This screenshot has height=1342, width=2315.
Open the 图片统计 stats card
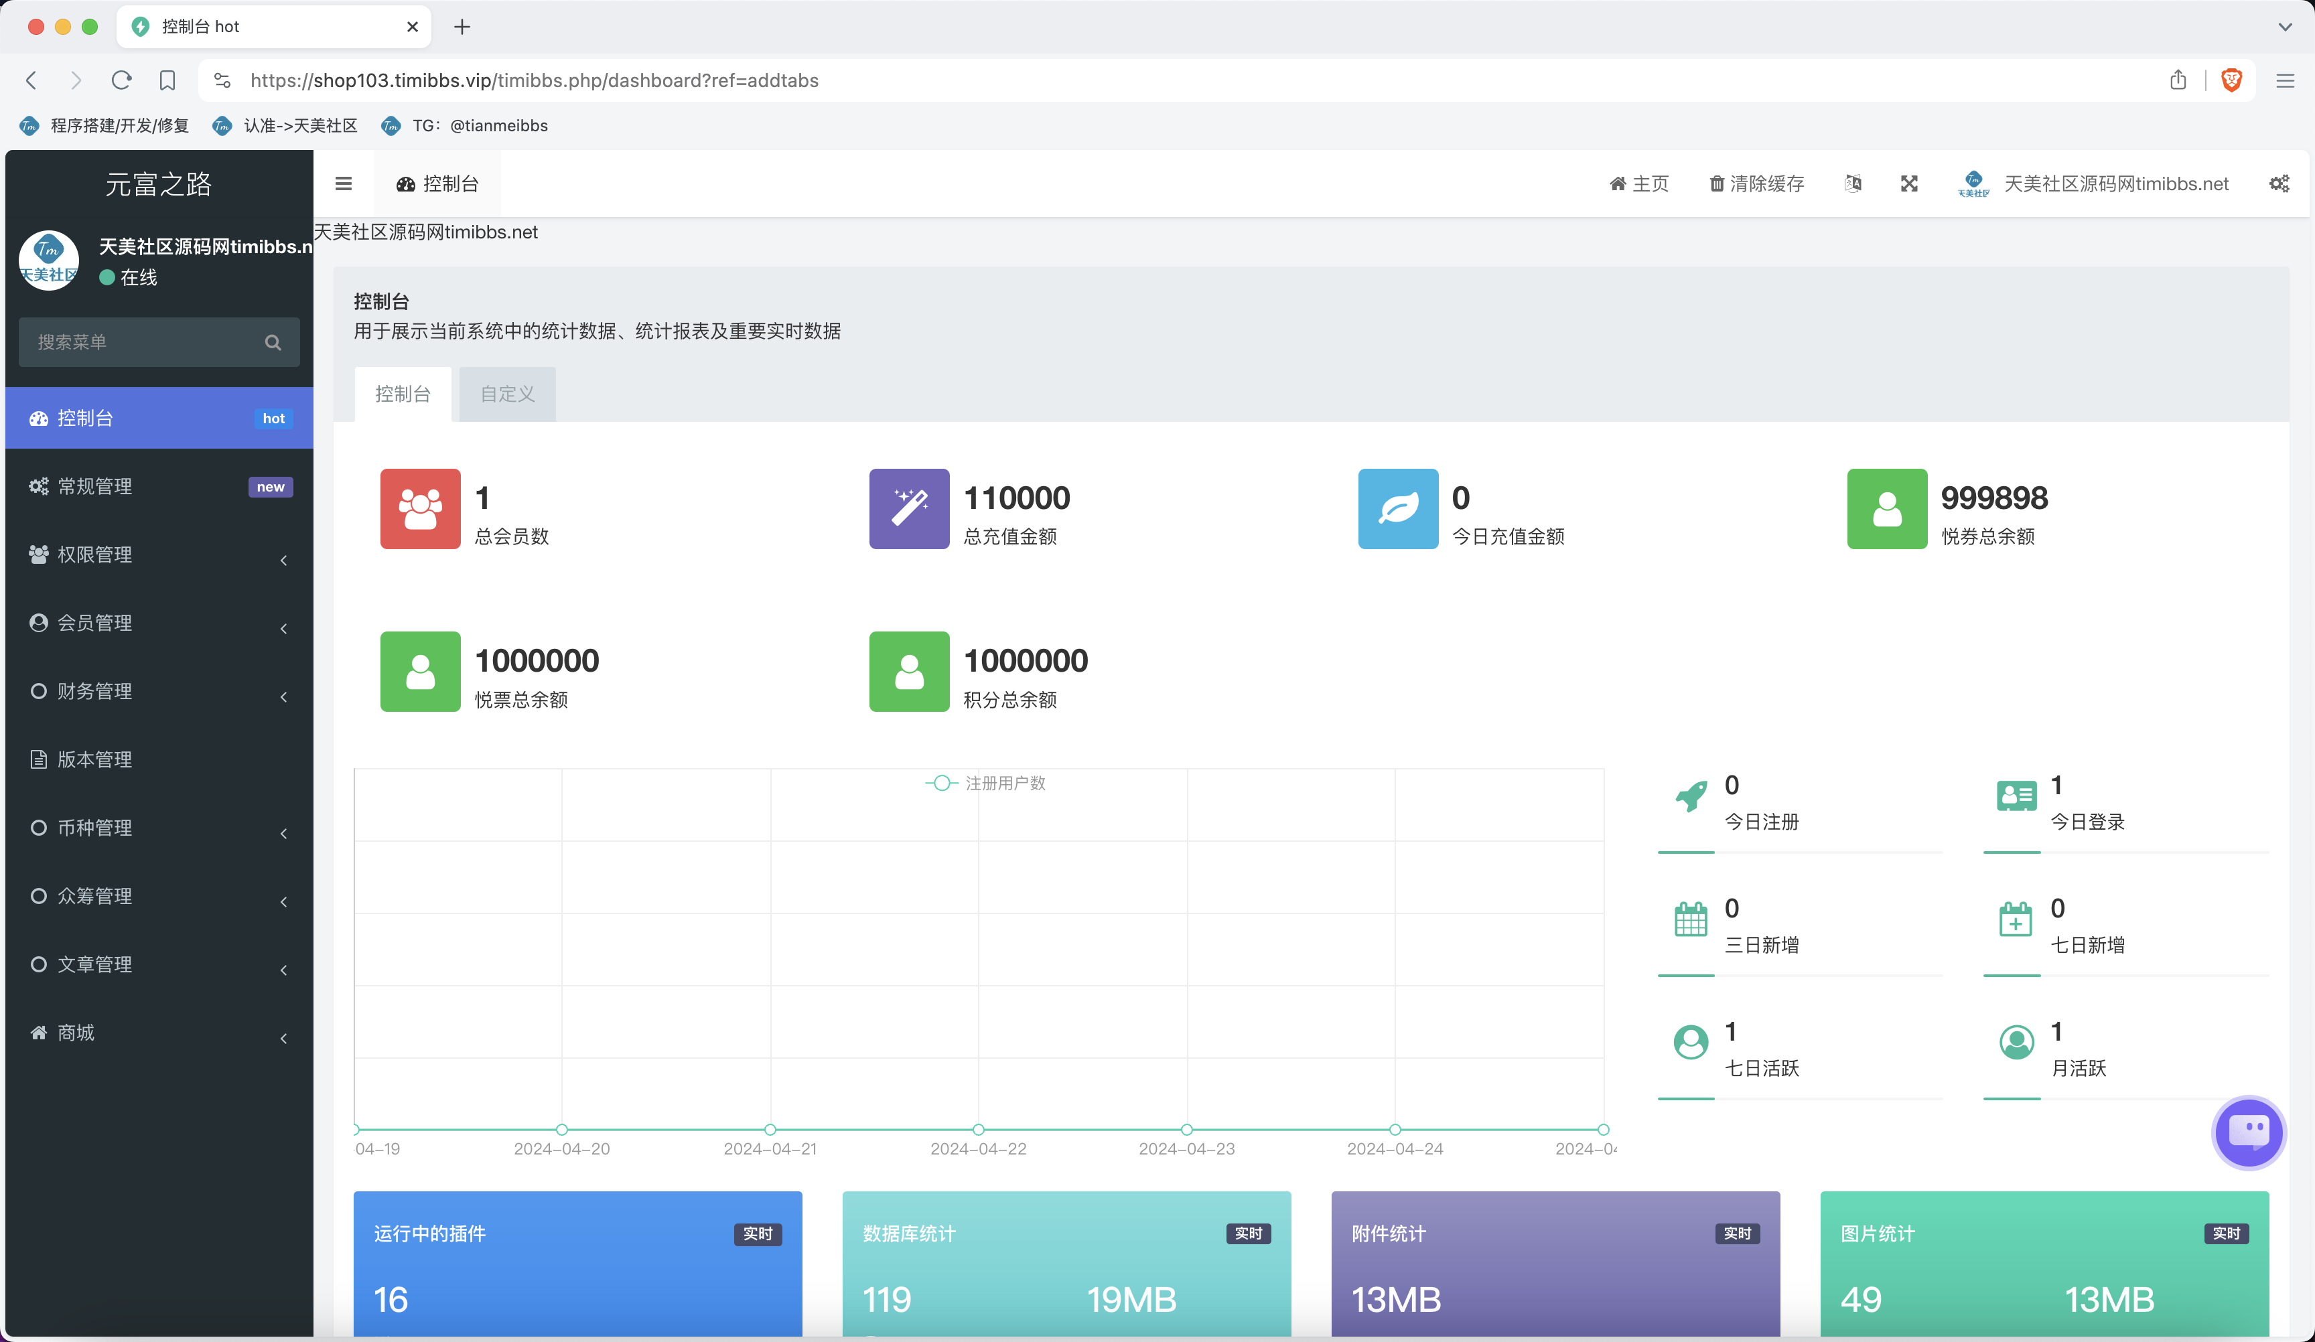[x=2044, y=1264]
